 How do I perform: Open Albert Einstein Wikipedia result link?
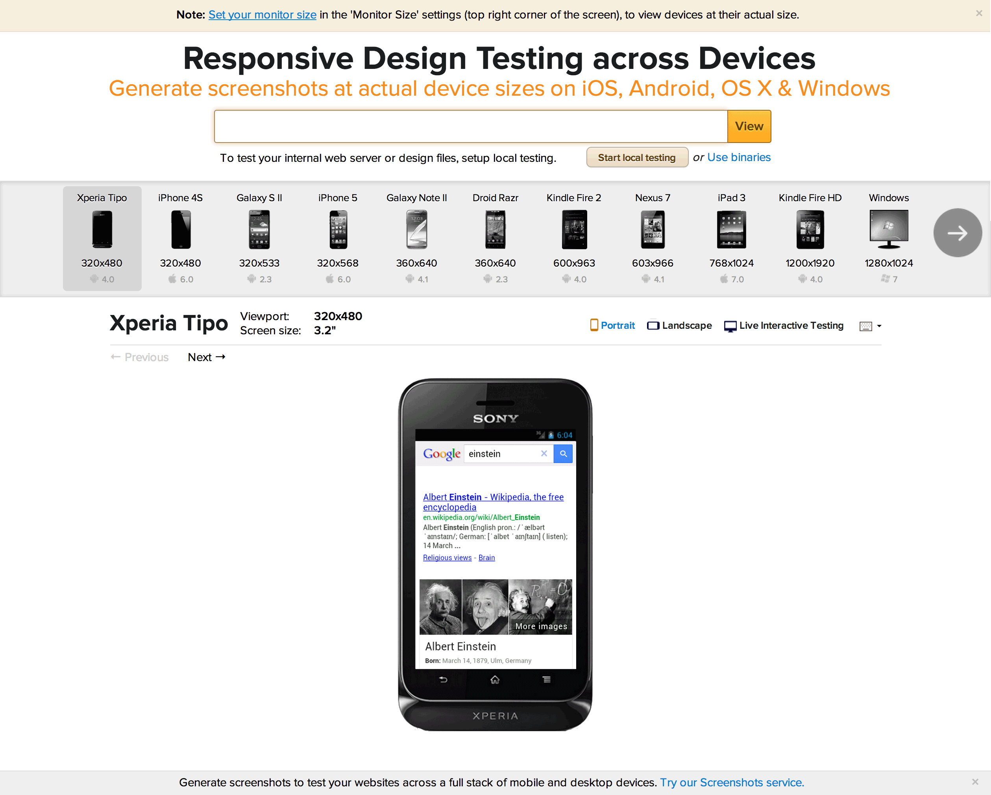tap(493, 502)
